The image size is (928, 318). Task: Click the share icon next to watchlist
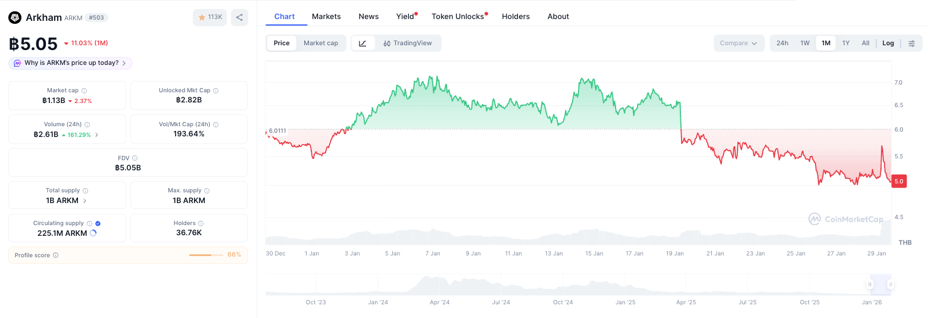[x=239, y=17]
